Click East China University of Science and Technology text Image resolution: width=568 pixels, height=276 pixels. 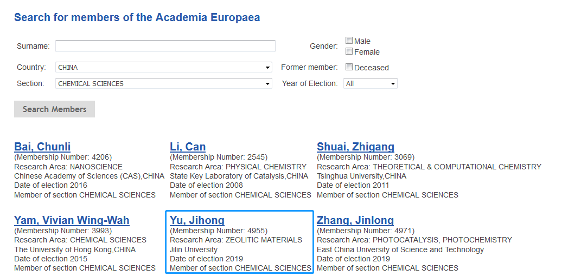tap(400, 249)
